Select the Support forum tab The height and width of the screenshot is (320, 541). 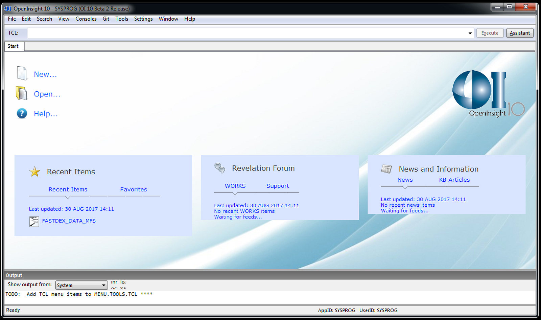(x=278, y=186)
